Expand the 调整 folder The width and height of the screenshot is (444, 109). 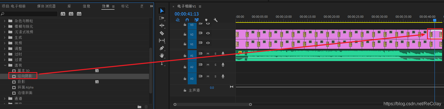pos(4,49)
